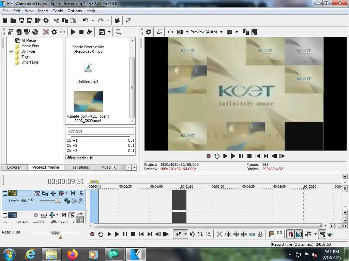
Task: Open the Search media magnifier
Action: [x=118, y=32]
